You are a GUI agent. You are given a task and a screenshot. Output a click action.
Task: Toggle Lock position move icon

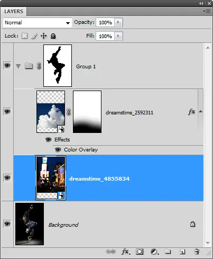coord(43,36)
